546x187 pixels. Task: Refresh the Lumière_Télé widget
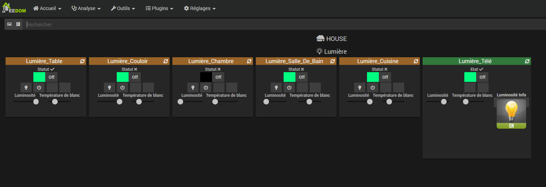click(x=527, y=61)
